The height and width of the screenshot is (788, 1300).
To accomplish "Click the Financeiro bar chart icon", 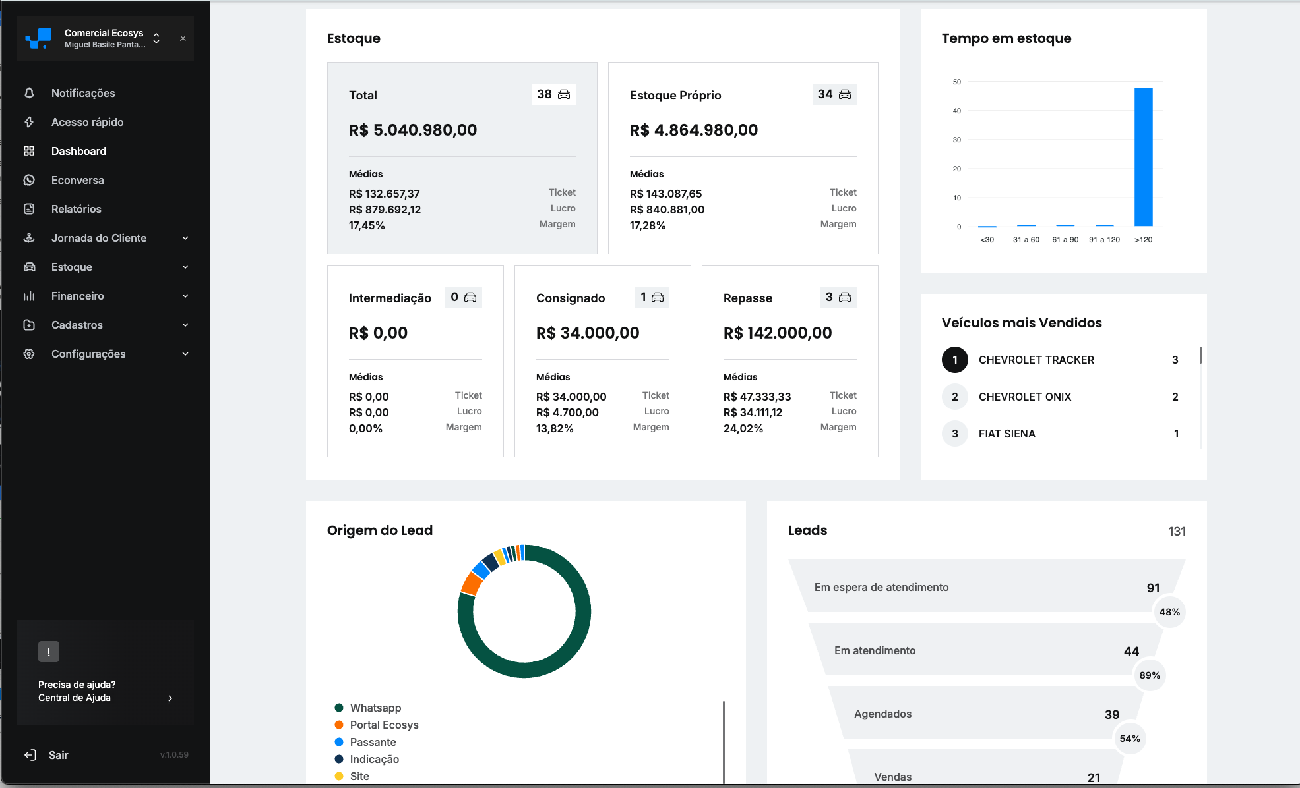I will (x=29, y=296).
